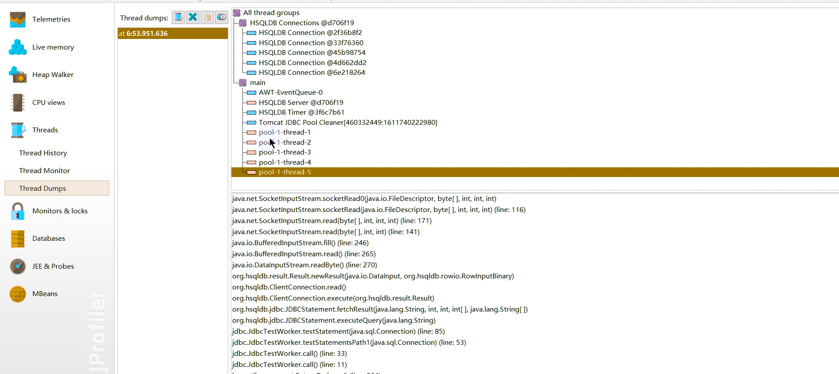Click the take thread dump icon

pyautogui.click(x=178, y=17)
